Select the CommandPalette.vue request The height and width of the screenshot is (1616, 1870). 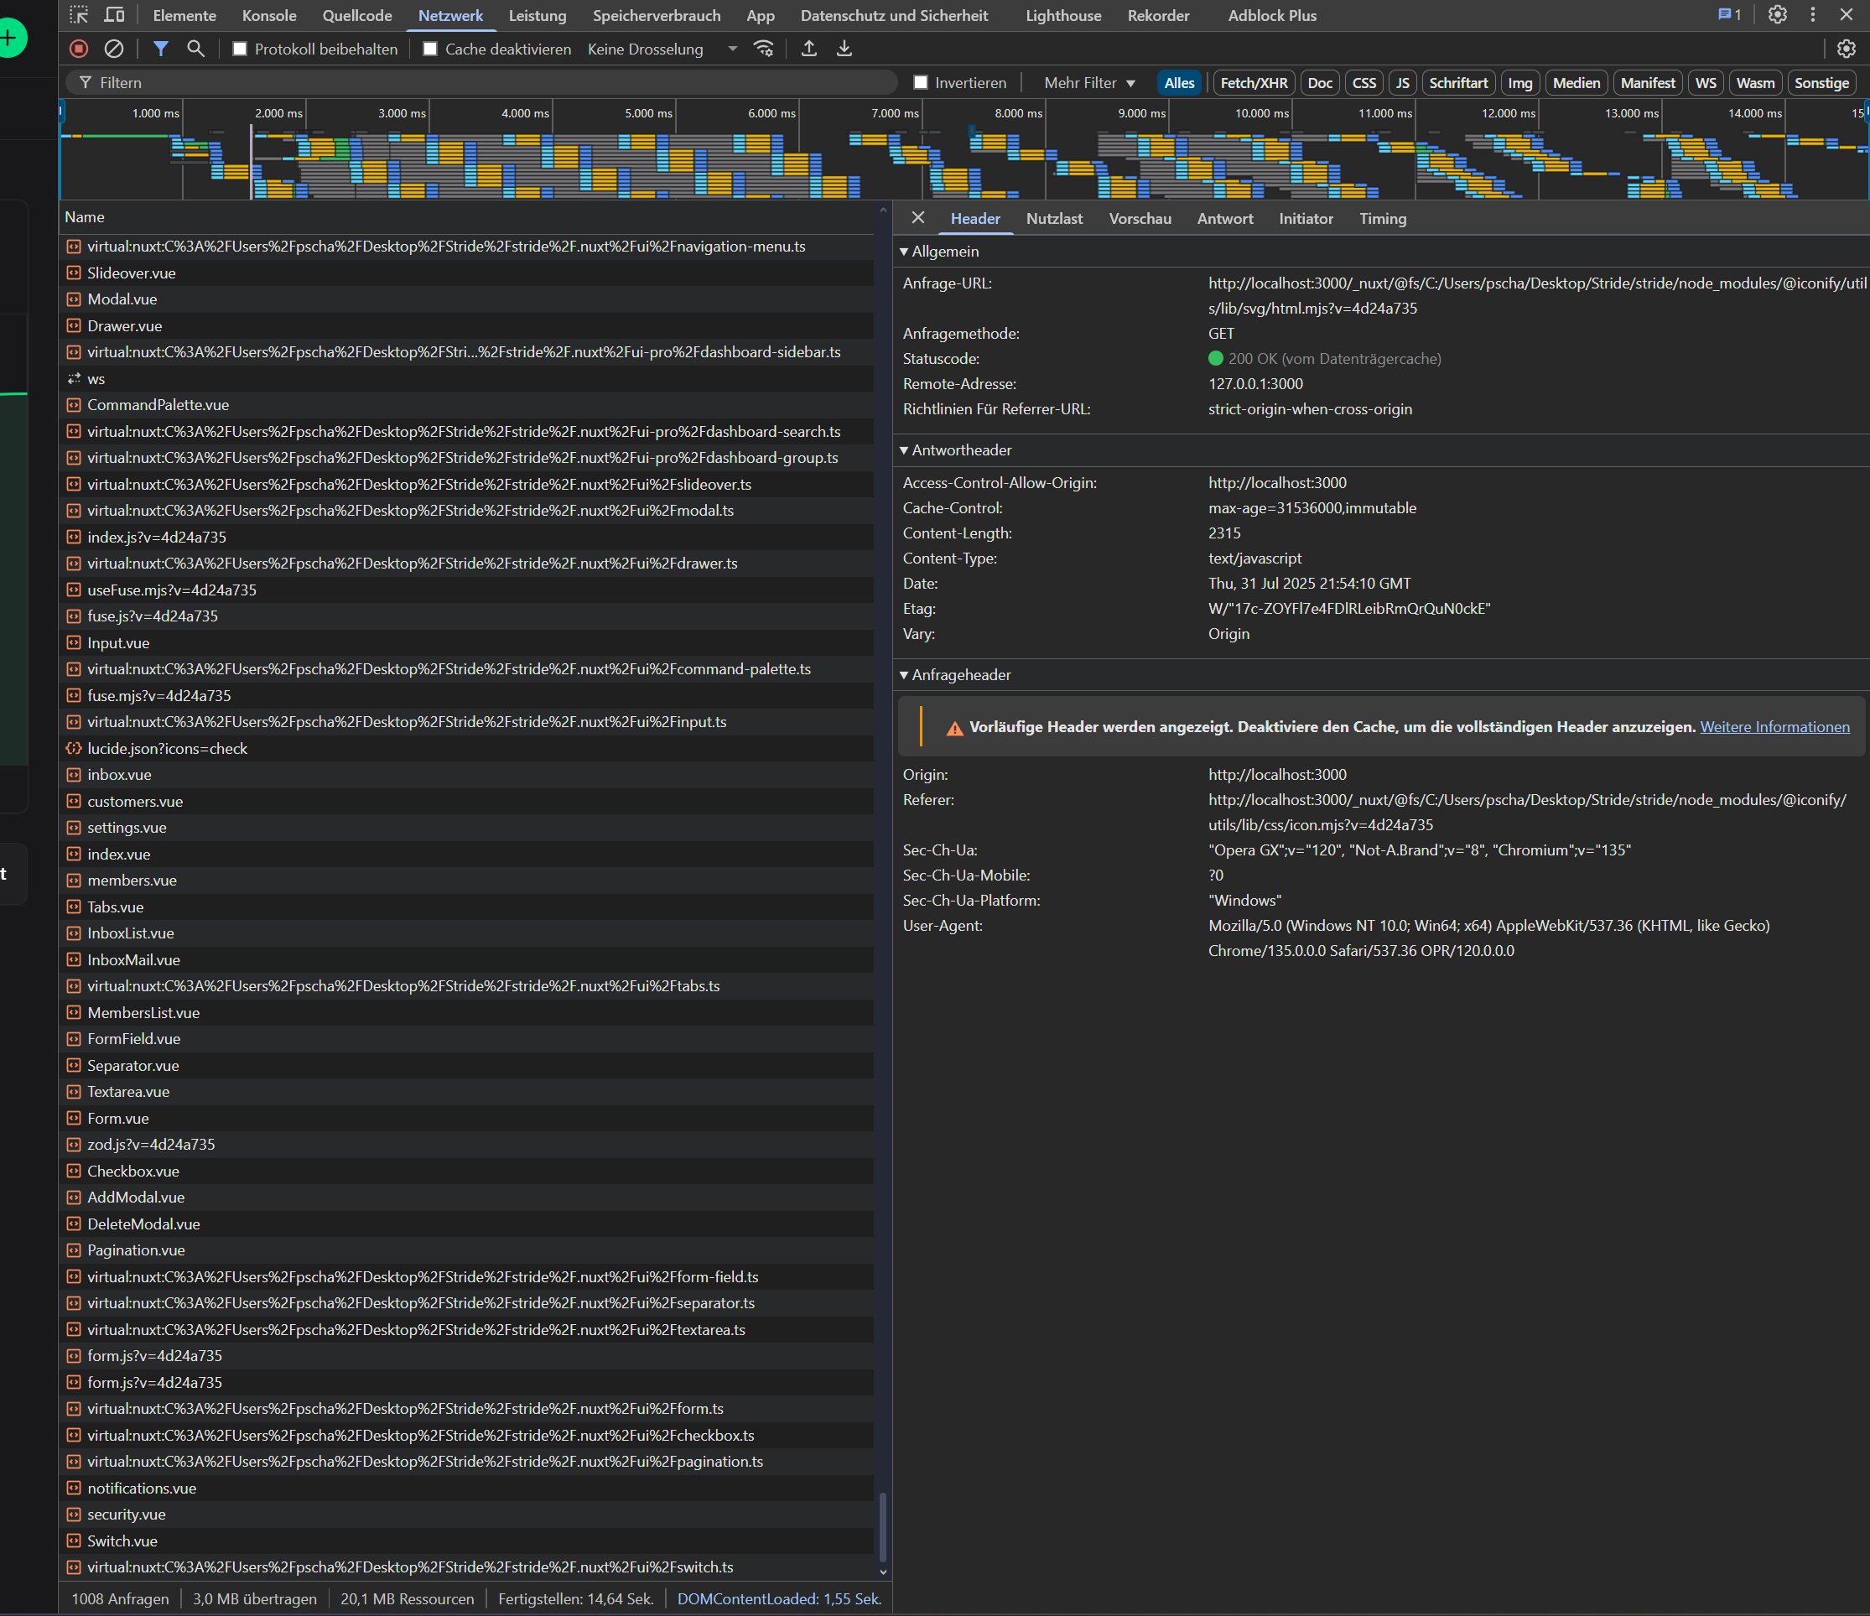(x=466, y=404)
